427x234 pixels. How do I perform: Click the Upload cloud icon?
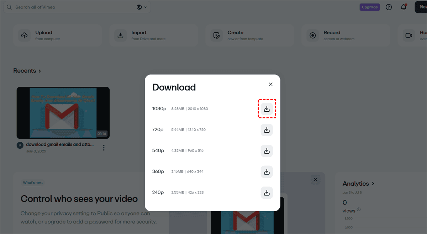click(x=25, y=35)
